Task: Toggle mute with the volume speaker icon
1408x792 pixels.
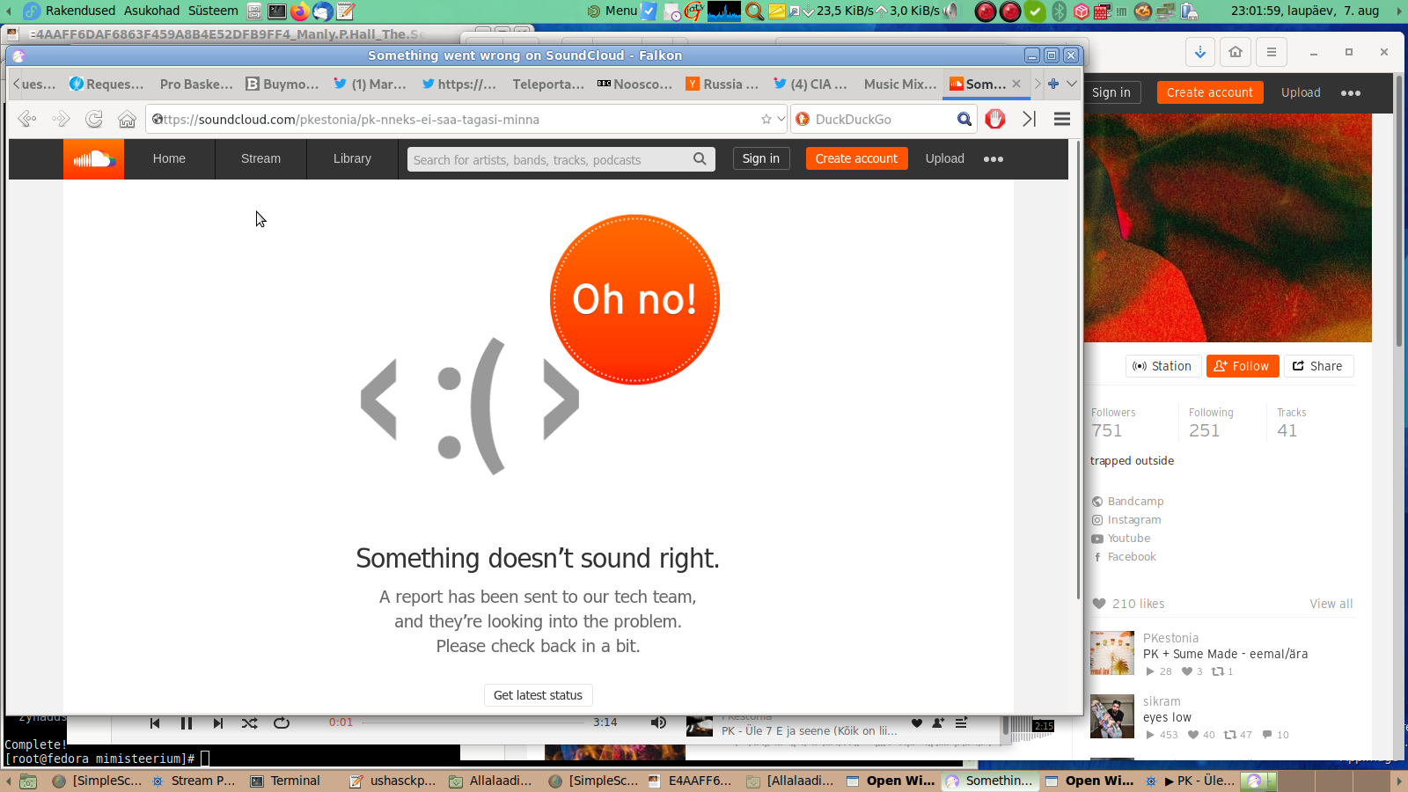Action: pyautogui.click(x=658, y=723)
